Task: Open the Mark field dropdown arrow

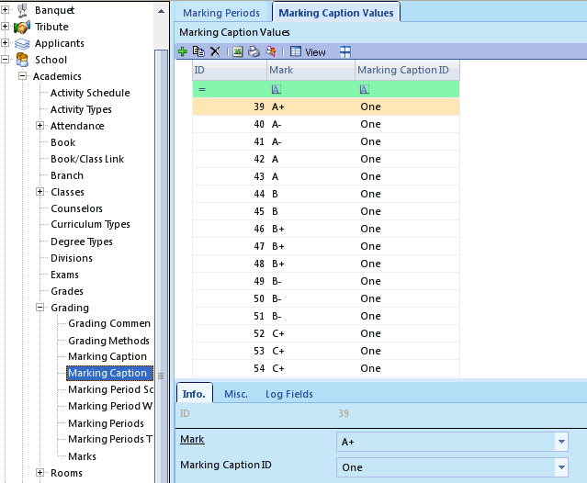Action: tap(561, 442)
